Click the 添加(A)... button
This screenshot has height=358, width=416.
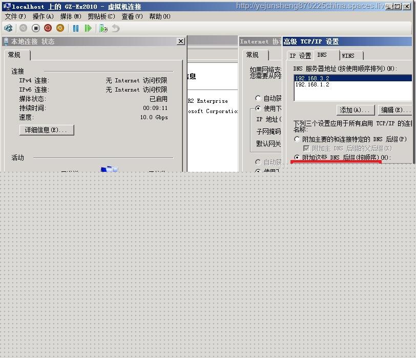click(356, 110)
